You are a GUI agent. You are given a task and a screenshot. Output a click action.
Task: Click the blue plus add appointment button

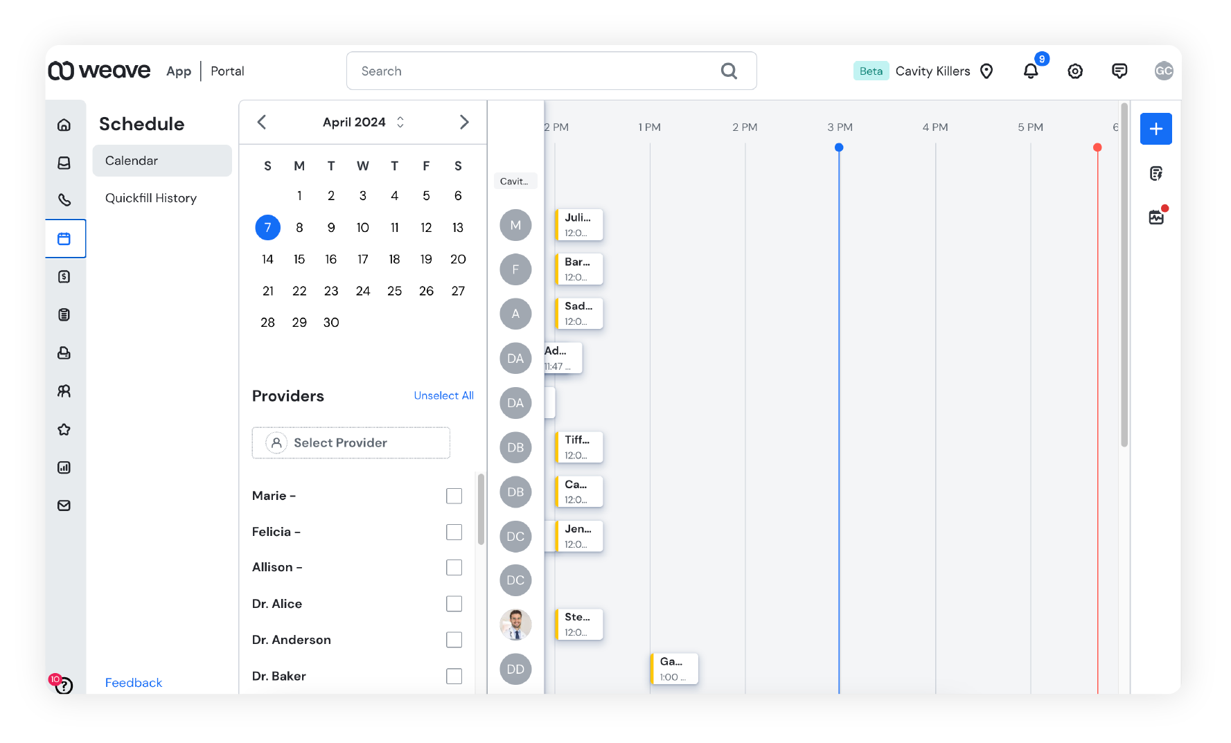[1155, 129]
